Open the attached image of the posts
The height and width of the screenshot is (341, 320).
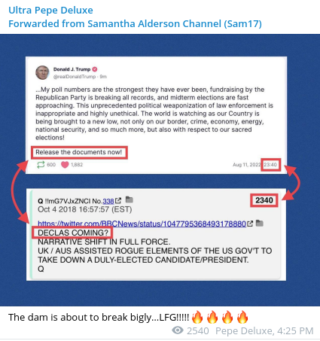[x=160, y=170]
